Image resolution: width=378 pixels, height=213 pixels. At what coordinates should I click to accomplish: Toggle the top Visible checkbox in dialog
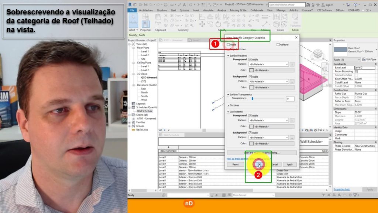click(229, 44)
